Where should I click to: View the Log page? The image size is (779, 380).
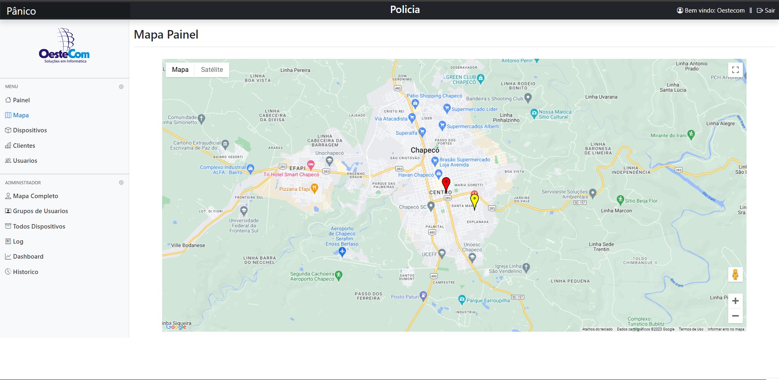click(x=14, y=242)
